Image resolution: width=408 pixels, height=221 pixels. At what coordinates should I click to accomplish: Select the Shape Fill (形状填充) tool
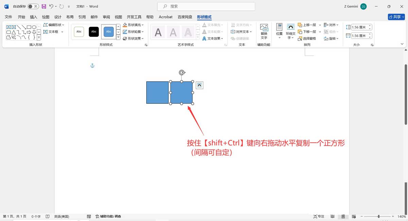(133, 25)
